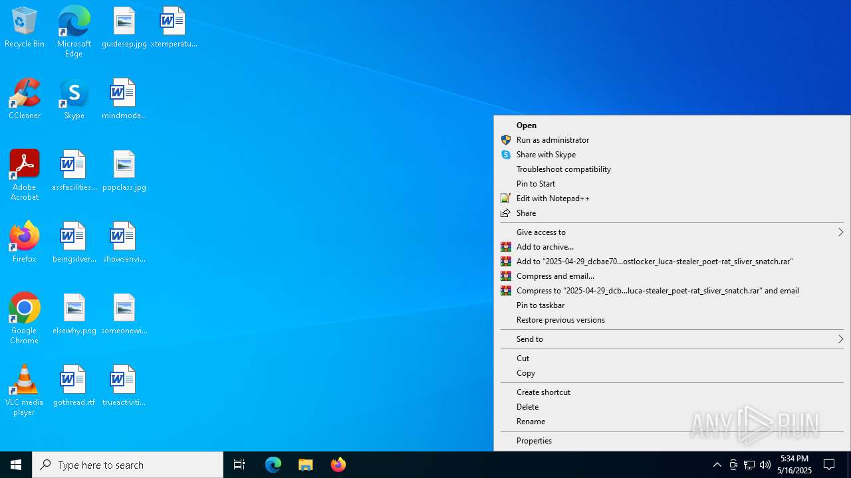Select Create shortcut

pyautogui.click(x=672, y=392)
